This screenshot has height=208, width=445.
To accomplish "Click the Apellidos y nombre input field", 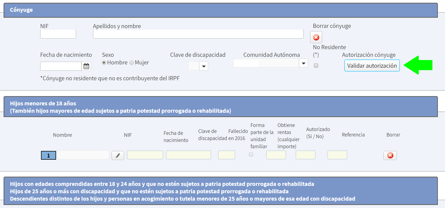I will [198, 34].
